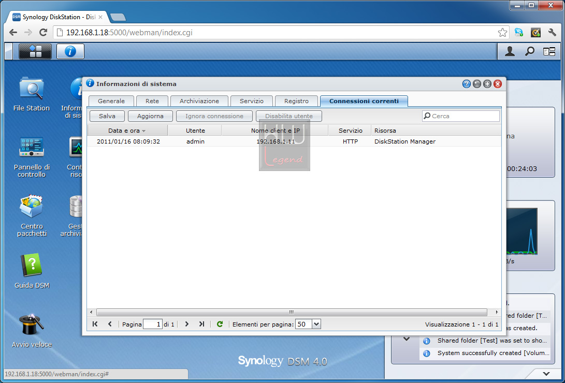The image size is (565, 383).
Task: Maximize the Informazioni di sistema window
Action: (487, 84)
